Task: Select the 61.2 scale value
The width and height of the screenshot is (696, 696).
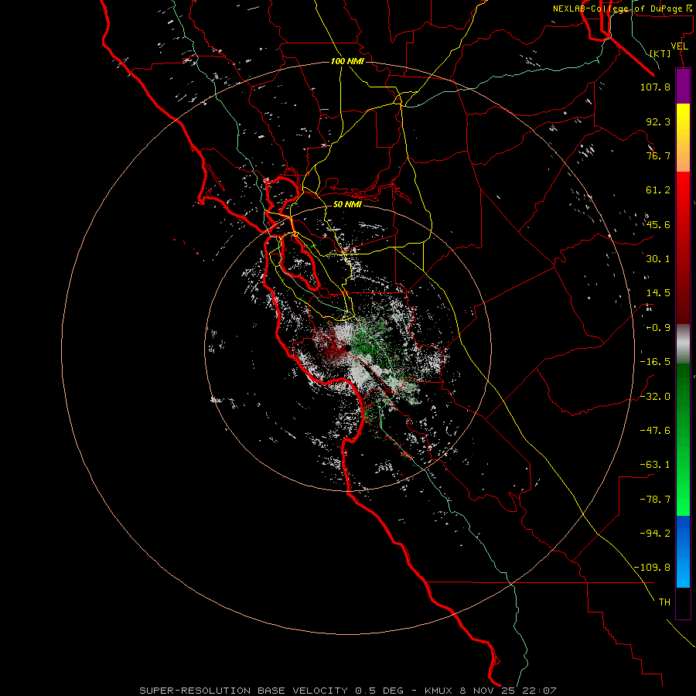Action: tap(658, 190)
